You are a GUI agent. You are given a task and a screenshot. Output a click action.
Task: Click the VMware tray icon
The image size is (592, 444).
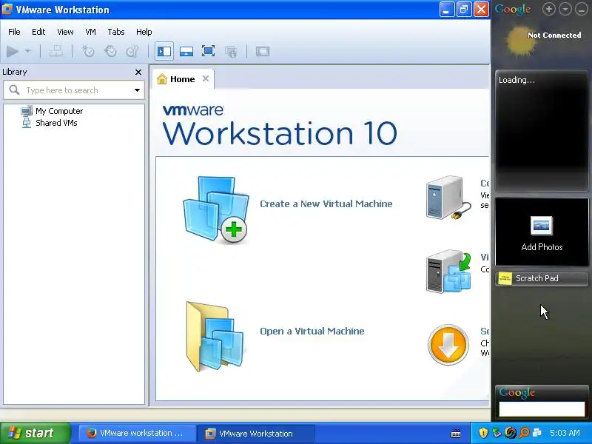[537, 433]
